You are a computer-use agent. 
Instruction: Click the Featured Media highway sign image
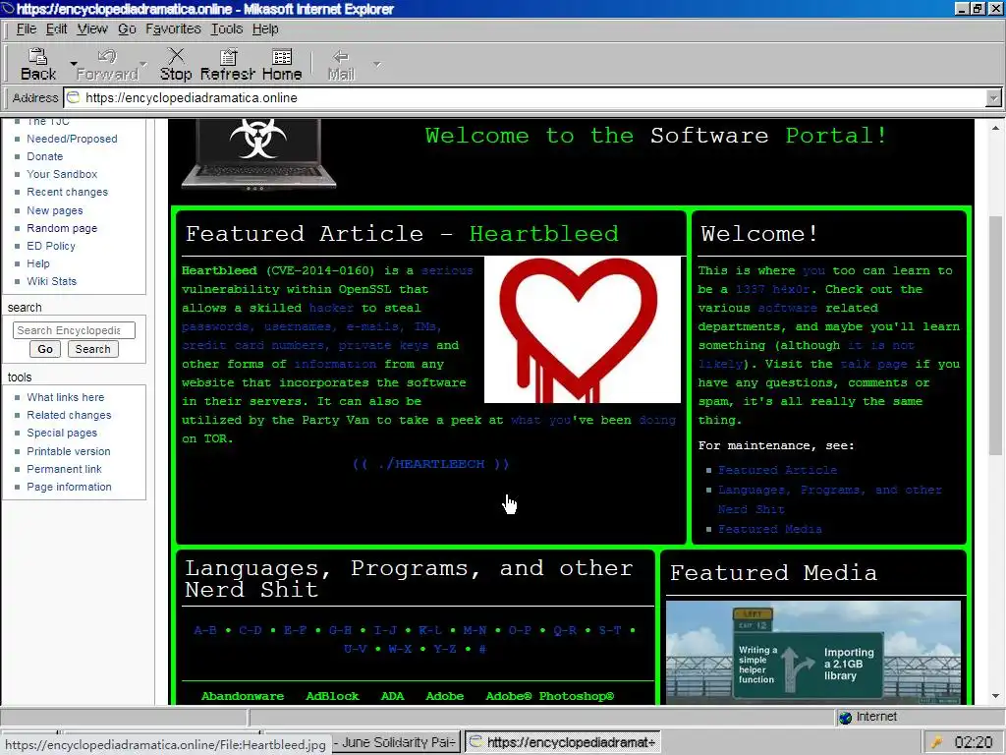click(x=813, y=653)
